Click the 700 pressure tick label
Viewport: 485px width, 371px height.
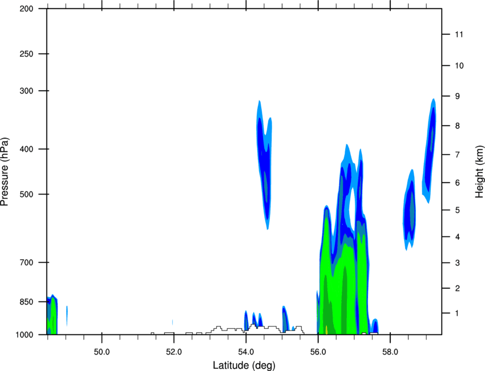26,263
